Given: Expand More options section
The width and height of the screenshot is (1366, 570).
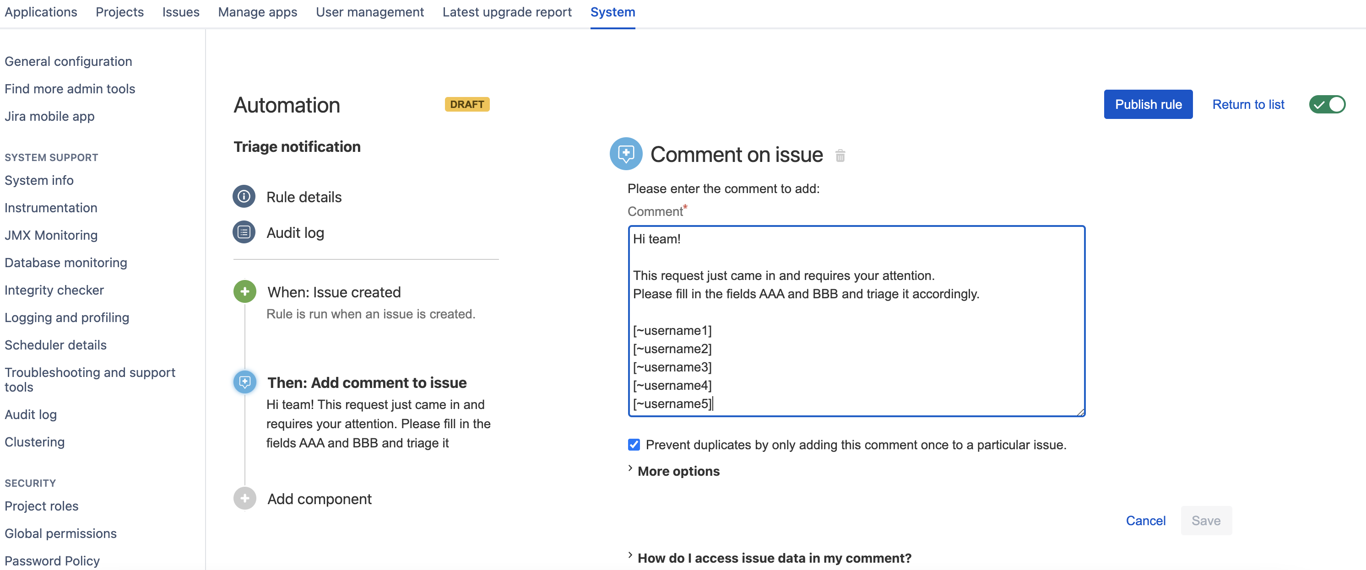Looking at the screenshot, I should (x=678, y=471).
